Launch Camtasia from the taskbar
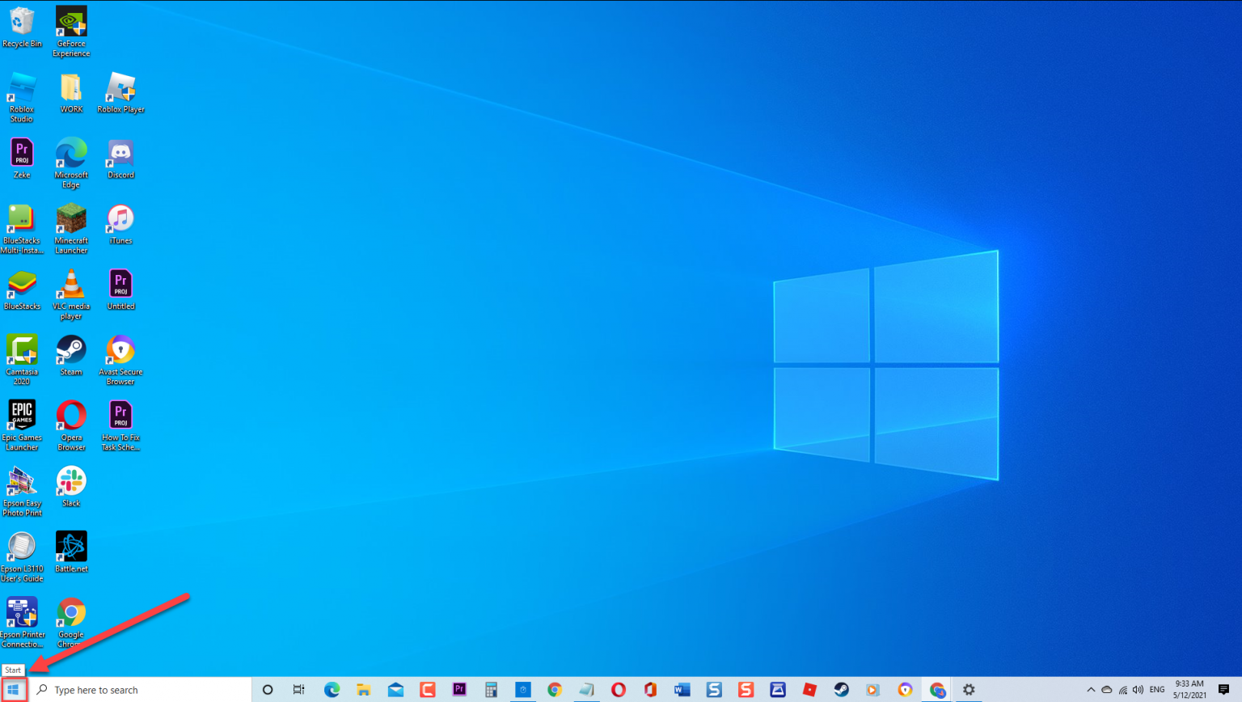Screen dimensions: 1242x702 click(x=428, y=690)
